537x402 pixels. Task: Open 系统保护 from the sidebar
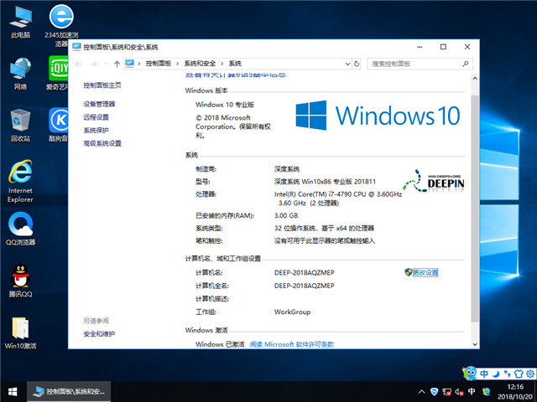coord(96,131)
